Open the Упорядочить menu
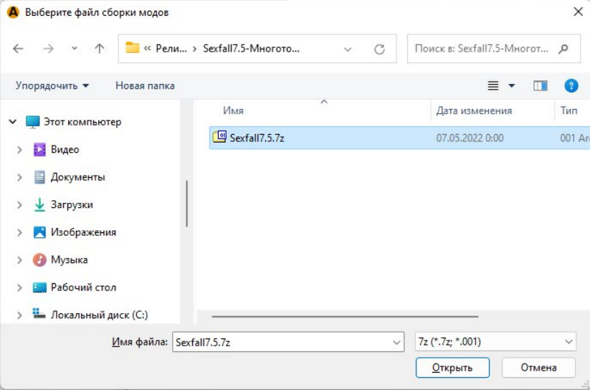This screenshot has height=390, width=590. [52, 86]
